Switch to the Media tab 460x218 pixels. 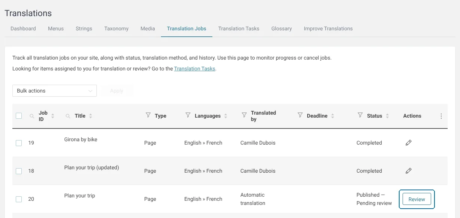[148, 28]
